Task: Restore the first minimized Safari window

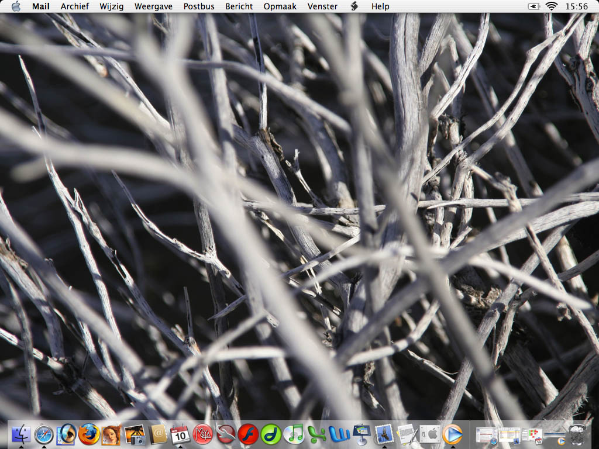Action: pos(486,436)
